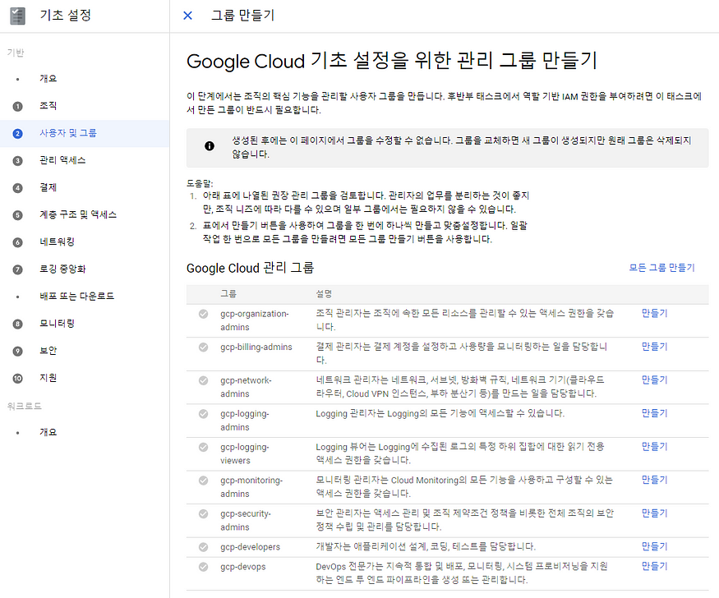Click check icon for gcp-logging-admins
Image resolution: width=719 pixels, height=598 pixels.
tap(203, 414)
